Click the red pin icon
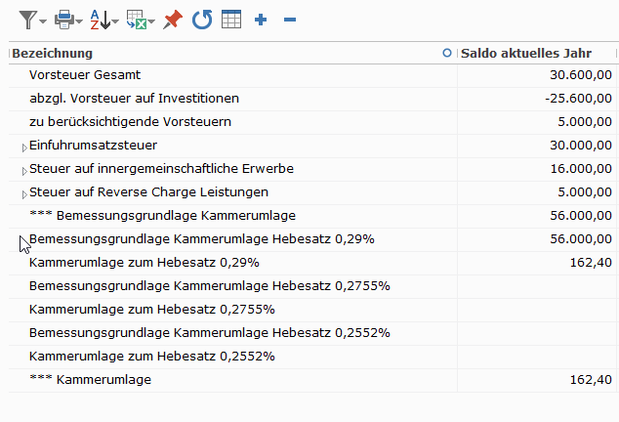The image size is (619, 422). pyautogui.click(x=173, y=20)
